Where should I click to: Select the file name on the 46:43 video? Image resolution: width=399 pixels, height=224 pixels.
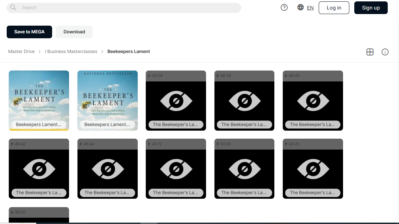312,125
